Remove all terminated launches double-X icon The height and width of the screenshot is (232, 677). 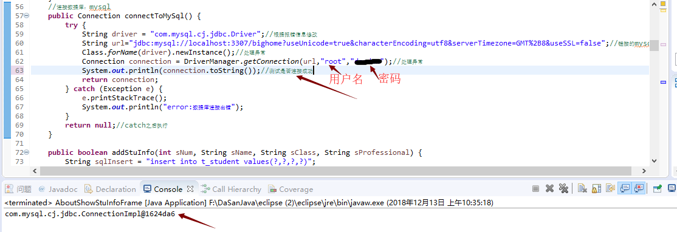tap(563, 188)
